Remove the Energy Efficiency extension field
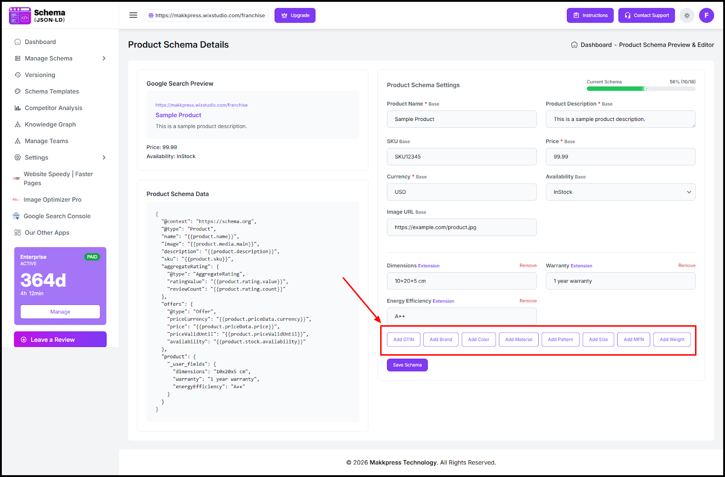Screen dimensions: 725x477 528,301
